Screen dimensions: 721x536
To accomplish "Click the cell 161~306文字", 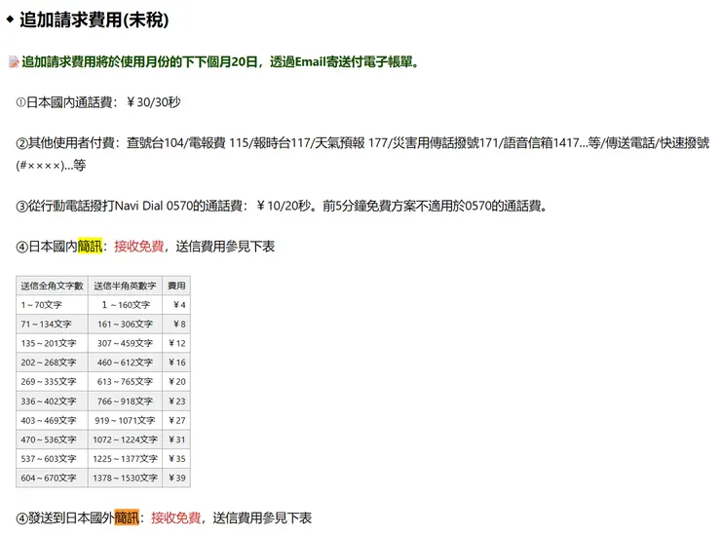I will [125, 325].
